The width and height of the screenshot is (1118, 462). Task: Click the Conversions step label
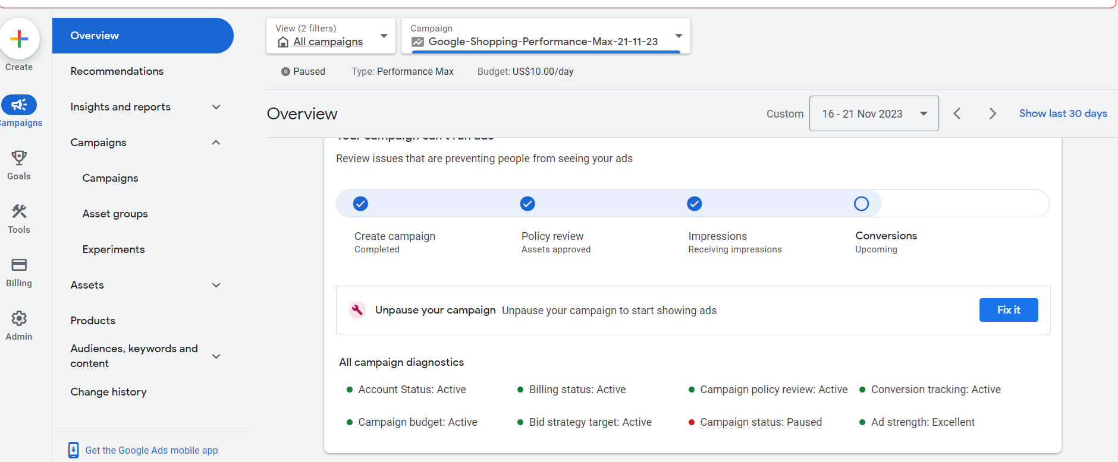886,236
